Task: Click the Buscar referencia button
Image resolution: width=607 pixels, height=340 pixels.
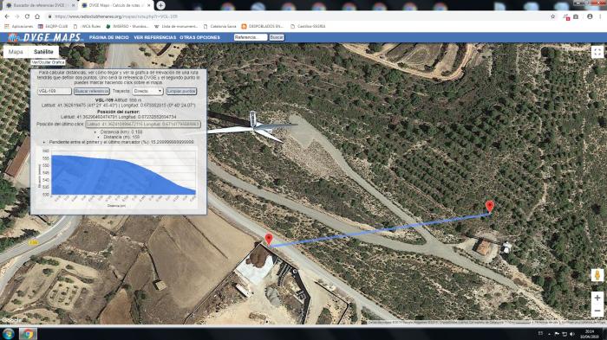Action: [x=92, y=91]
